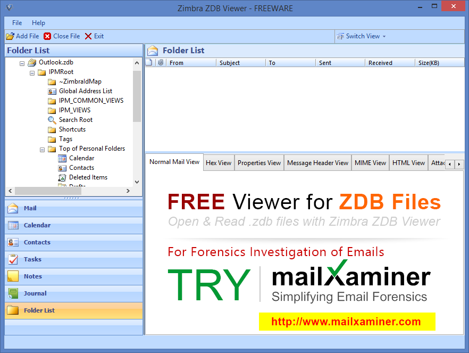Select the Global Address List row text

[x=86, y=91]
